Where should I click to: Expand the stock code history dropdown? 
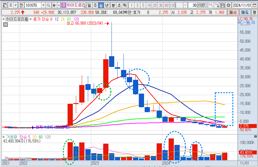pyautogui.click(x=43, y=5)
